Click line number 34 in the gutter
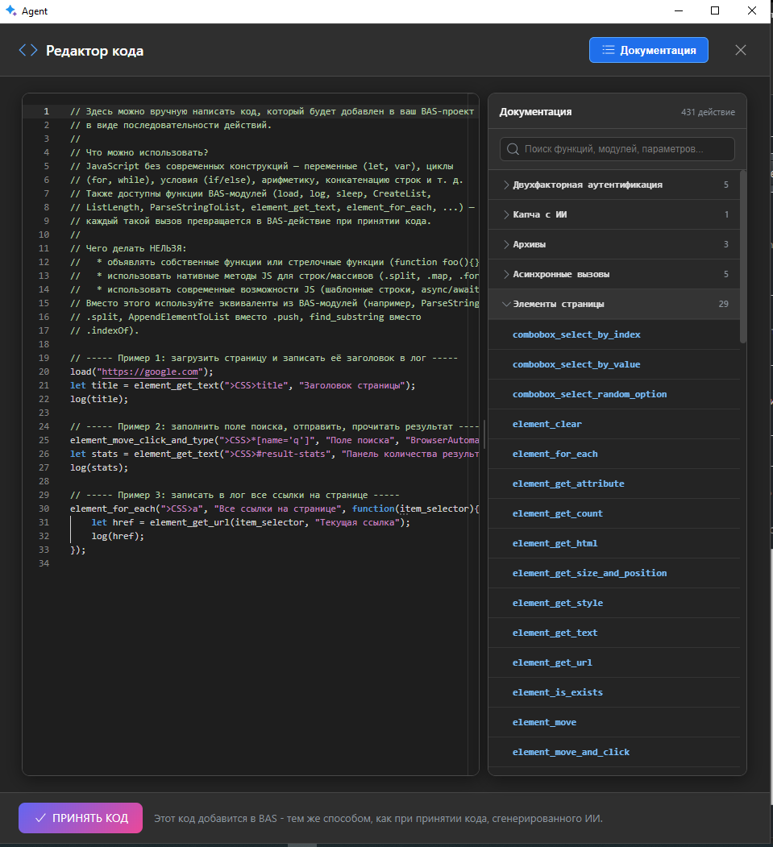Viewport: 773px width, 847px height. (44, 563)
